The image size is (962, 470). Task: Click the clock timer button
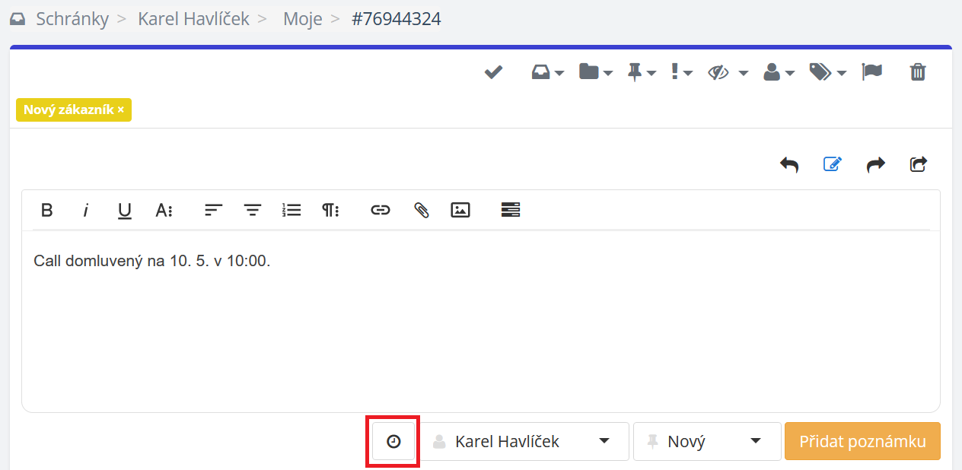(x=393, y=441)
